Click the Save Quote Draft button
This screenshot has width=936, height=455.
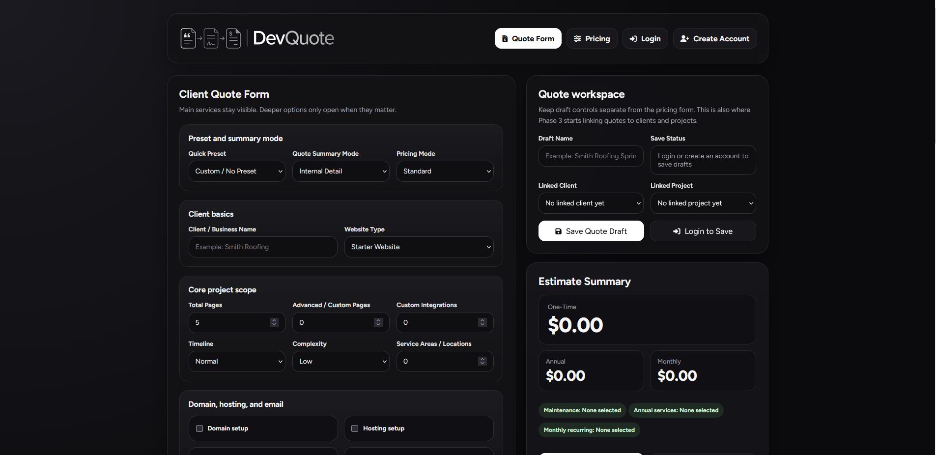[591, 231]
